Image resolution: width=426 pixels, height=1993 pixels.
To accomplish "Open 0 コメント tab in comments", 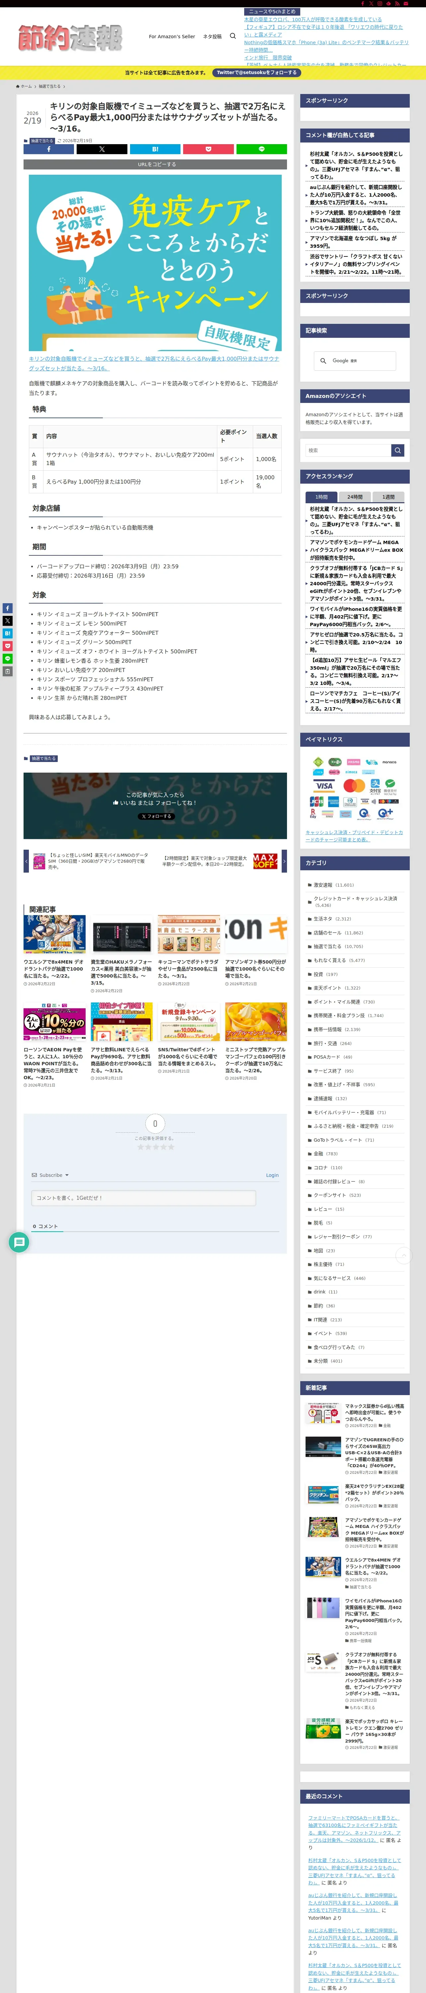I will pyautogui.click(x=45, y=1226).
